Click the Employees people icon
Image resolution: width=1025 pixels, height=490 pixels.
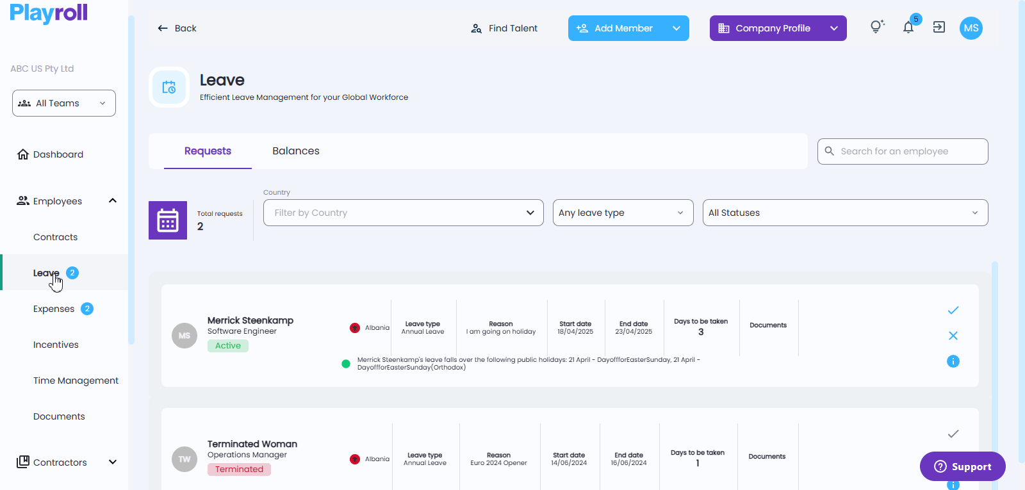tap(23, 200)
